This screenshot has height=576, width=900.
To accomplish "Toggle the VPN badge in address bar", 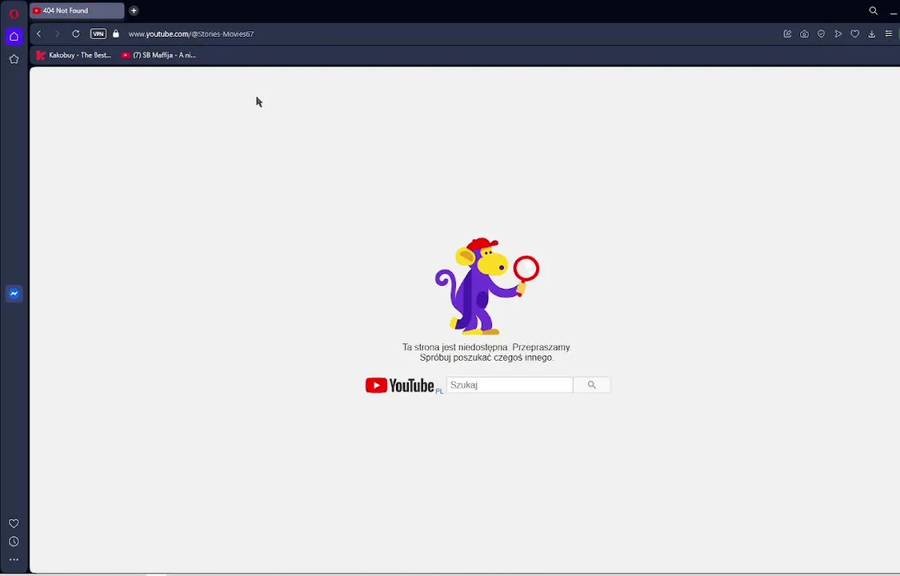I will 98,34.
